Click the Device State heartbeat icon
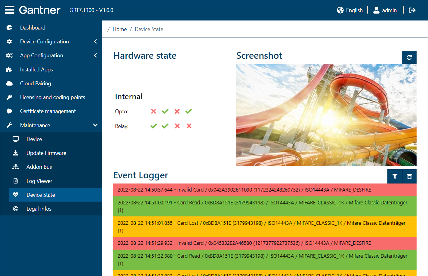The height and width of the screenshot is (276, 428). 16,195
